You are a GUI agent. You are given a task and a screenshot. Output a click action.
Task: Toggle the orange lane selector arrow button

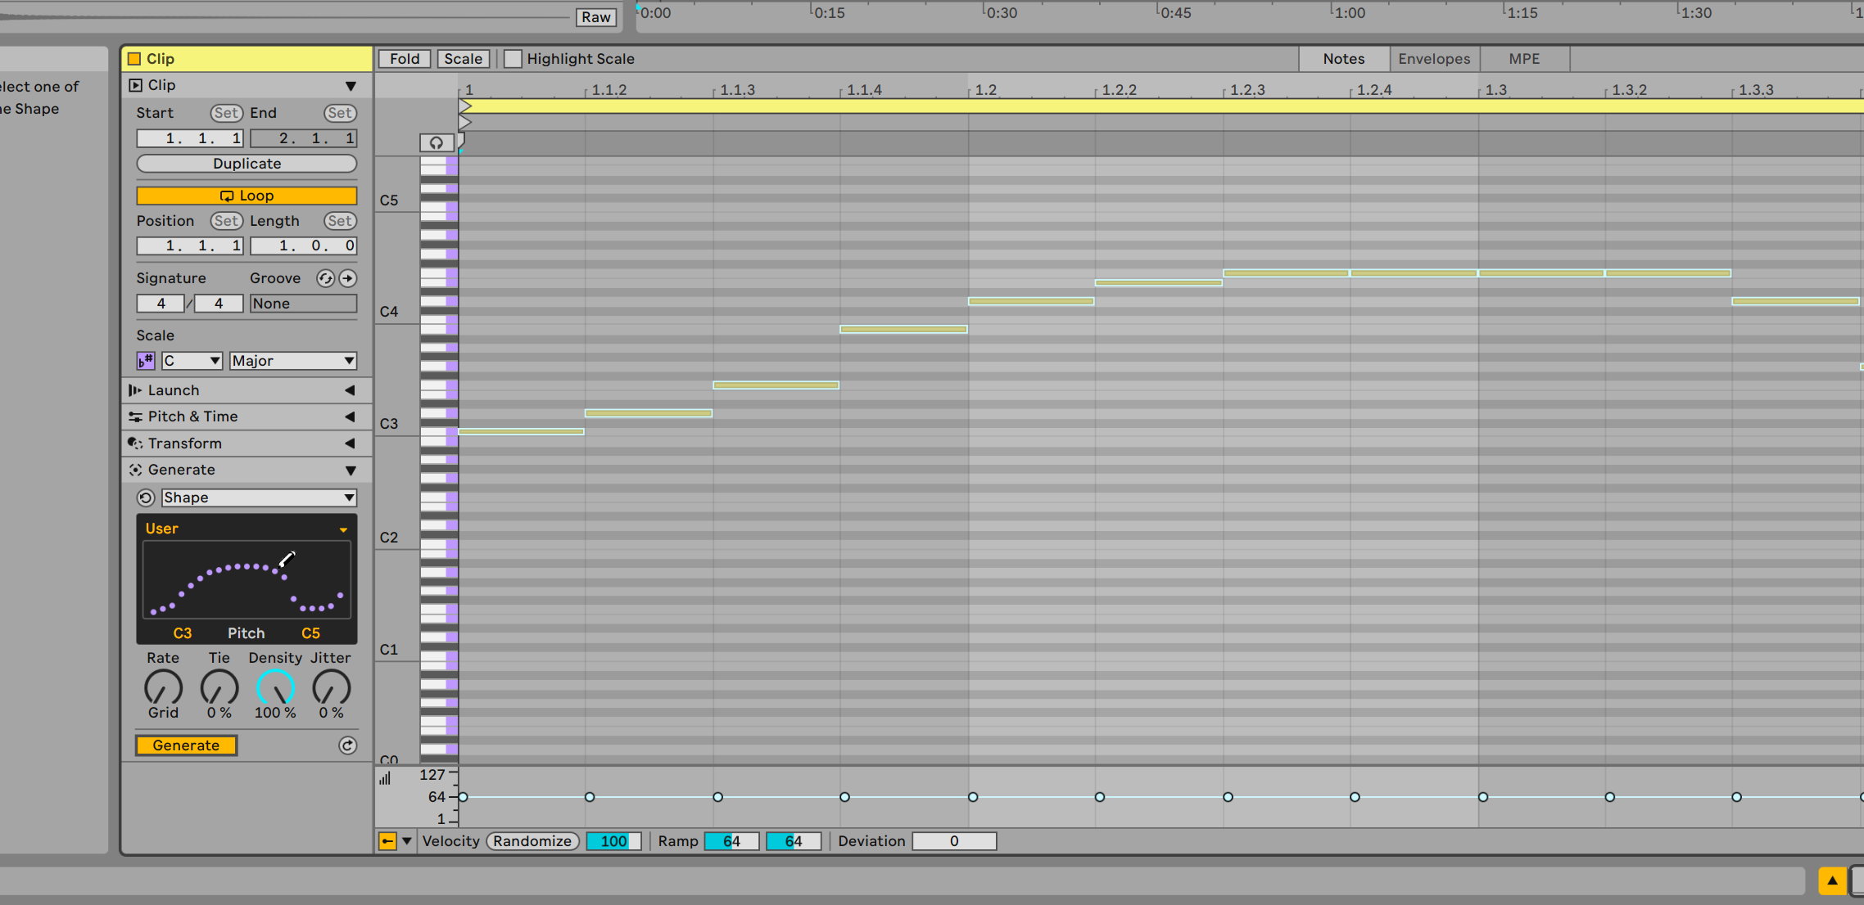[x=387, y=841]
